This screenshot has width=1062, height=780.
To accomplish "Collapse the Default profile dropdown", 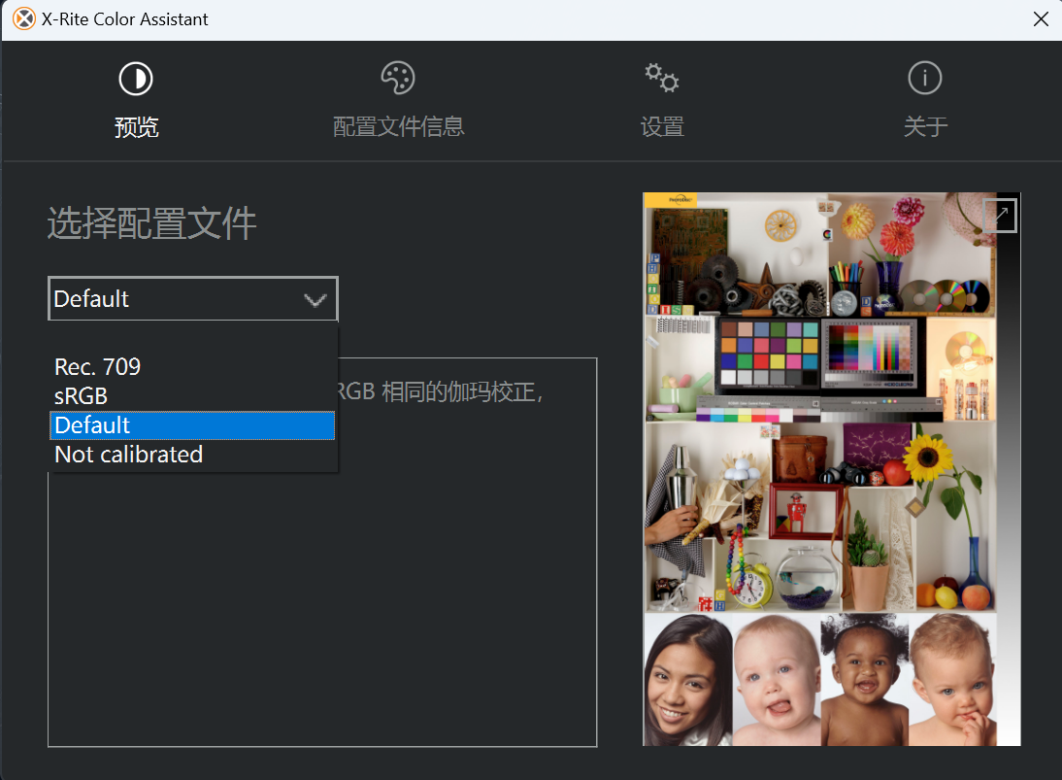I will click(x=193, y=298).
